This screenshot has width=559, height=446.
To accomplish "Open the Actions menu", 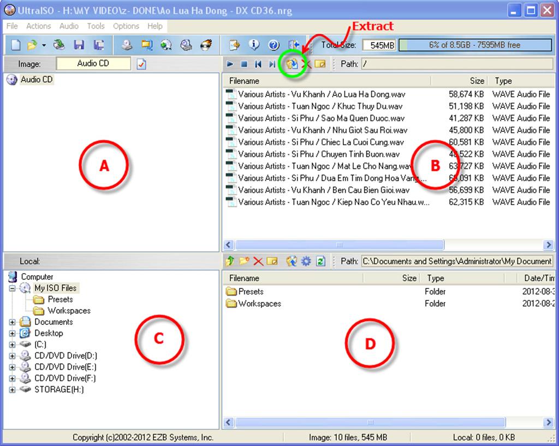I will [39, 26].
